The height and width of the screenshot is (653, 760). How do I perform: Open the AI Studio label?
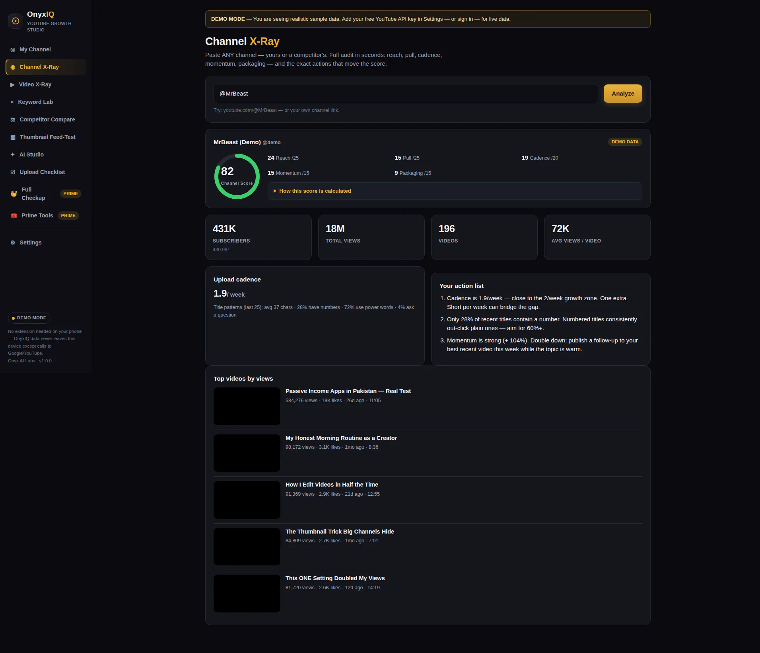pos(31,154)
